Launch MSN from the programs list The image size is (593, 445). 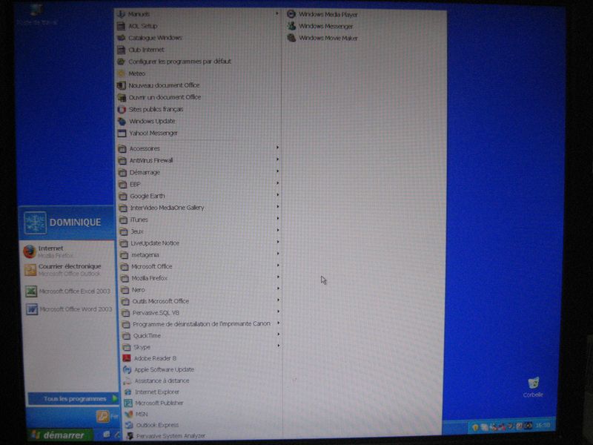pyautogui.click(x=136, y=415)
